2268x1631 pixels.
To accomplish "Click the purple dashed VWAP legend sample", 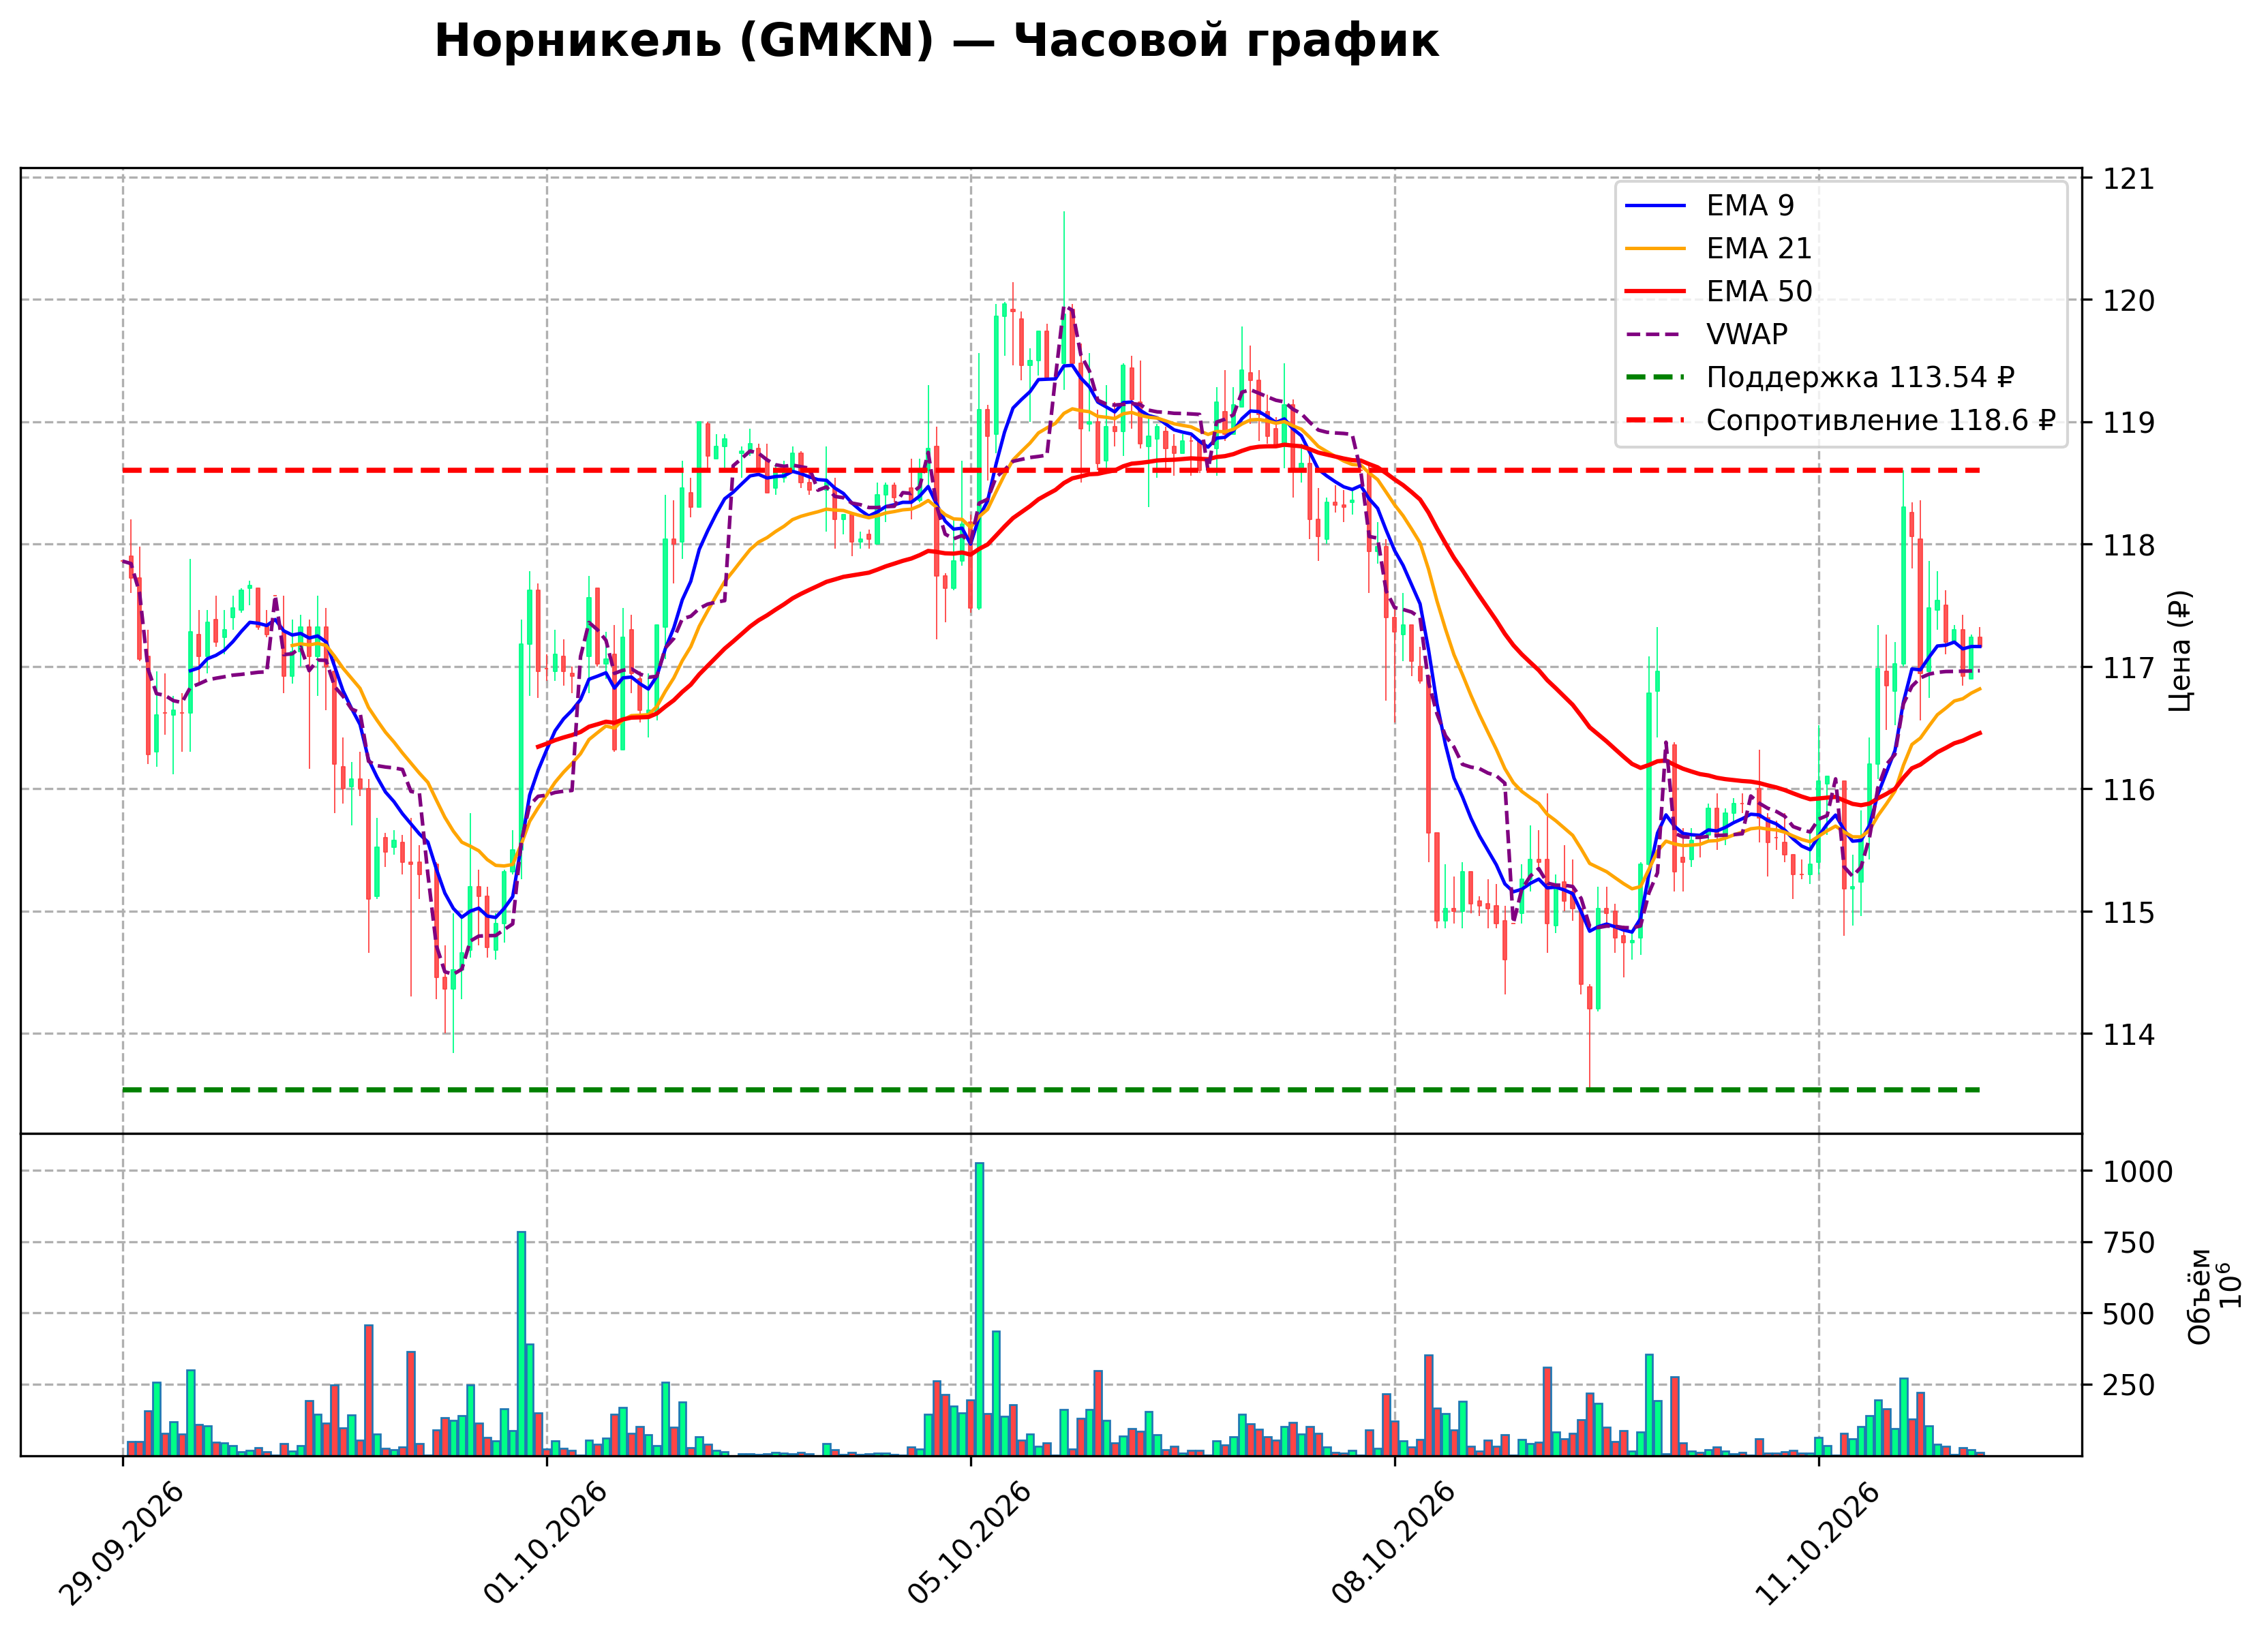I will click(x=1655, y=335).
